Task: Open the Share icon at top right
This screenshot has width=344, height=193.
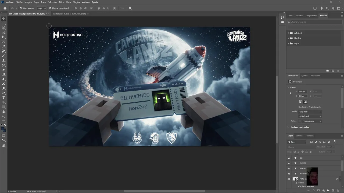Action: click(315, 8)
